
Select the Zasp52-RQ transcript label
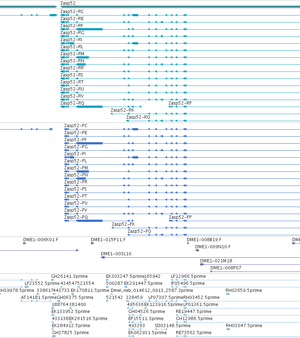72,103
